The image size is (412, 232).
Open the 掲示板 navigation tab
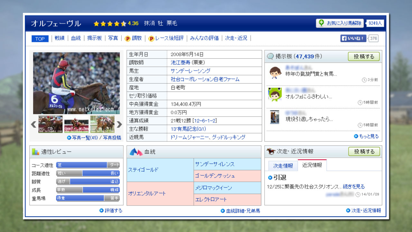pos(95,38)
